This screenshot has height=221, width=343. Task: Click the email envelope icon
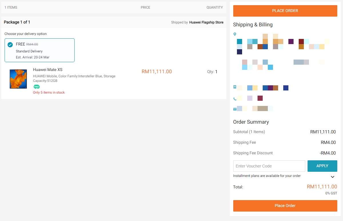235,109
